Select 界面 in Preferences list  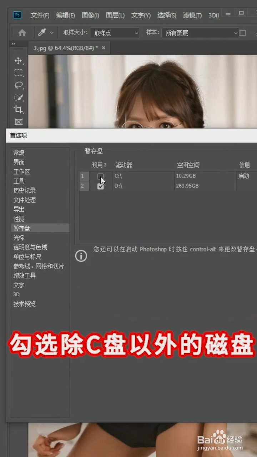coord(19,162)
